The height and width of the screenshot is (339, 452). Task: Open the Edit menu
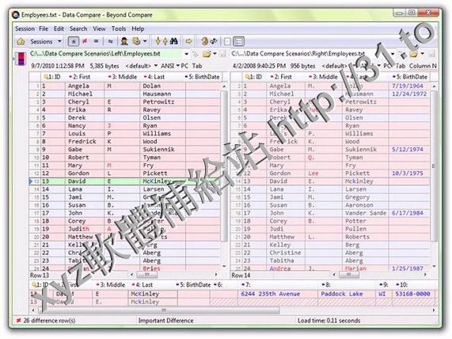coord(59,29)
